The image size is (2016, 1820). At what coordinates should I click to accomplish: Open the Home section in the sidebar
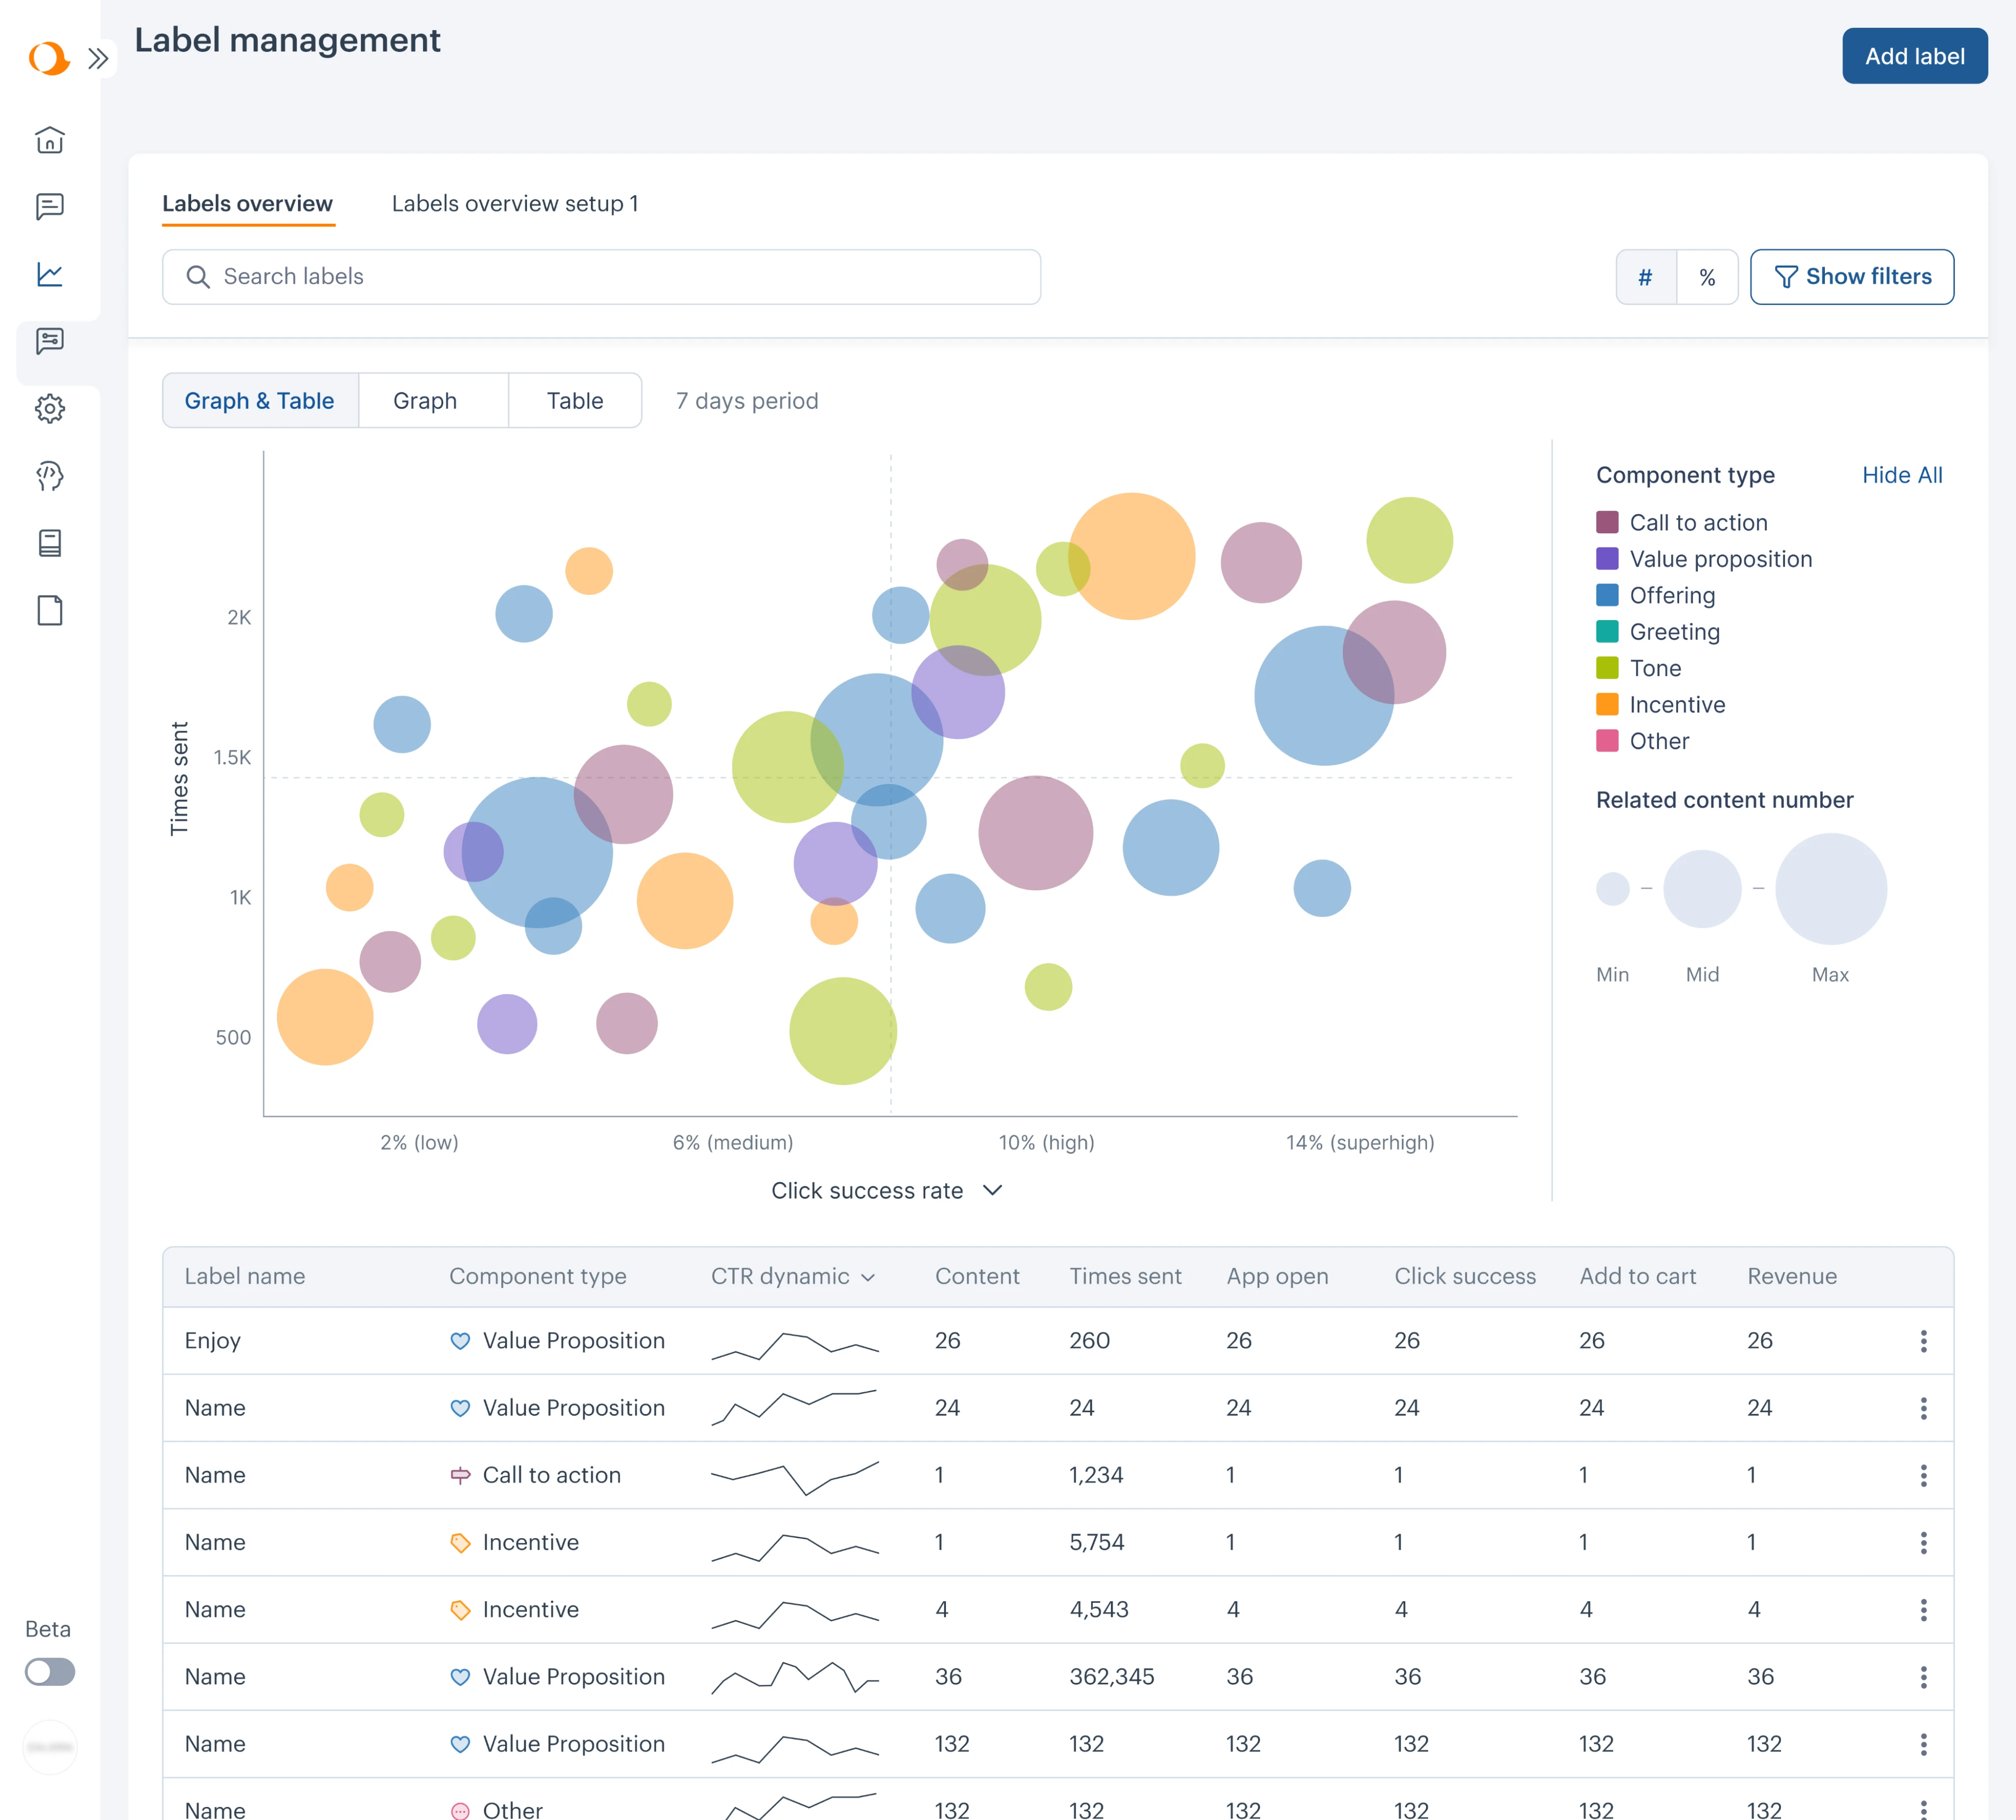[49, 140]
